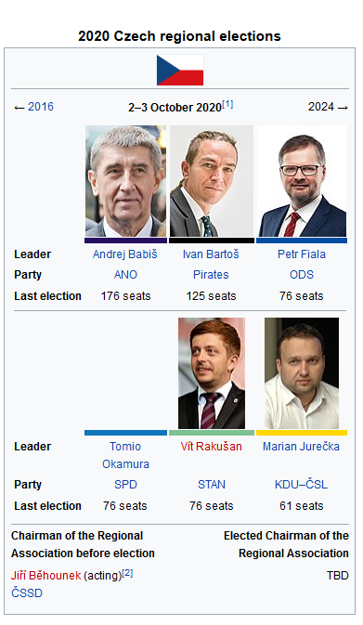Screen dimensions: 363x625
Task: Follow the KDU–ČSL party link
Action: click(301, 484)
